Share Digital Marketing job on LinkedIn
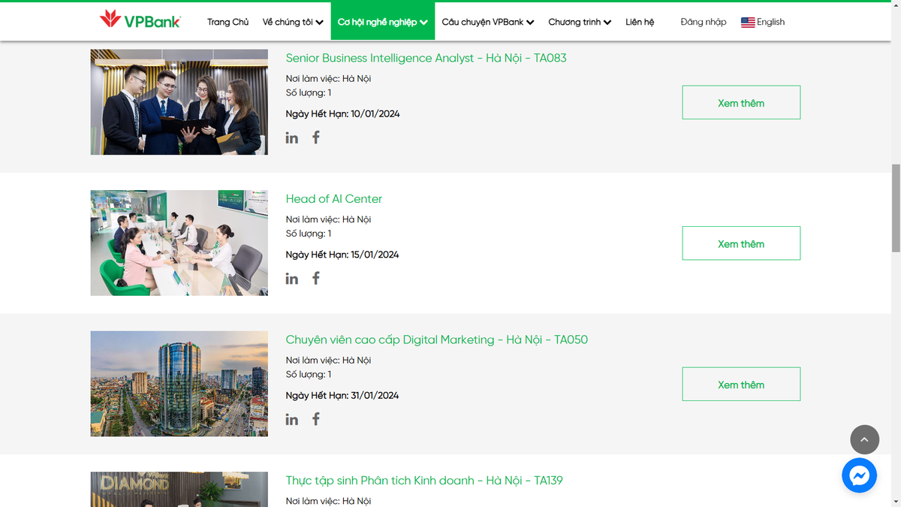Image resolution: width=901 pixels, height=507 pixels. [292, 419]
